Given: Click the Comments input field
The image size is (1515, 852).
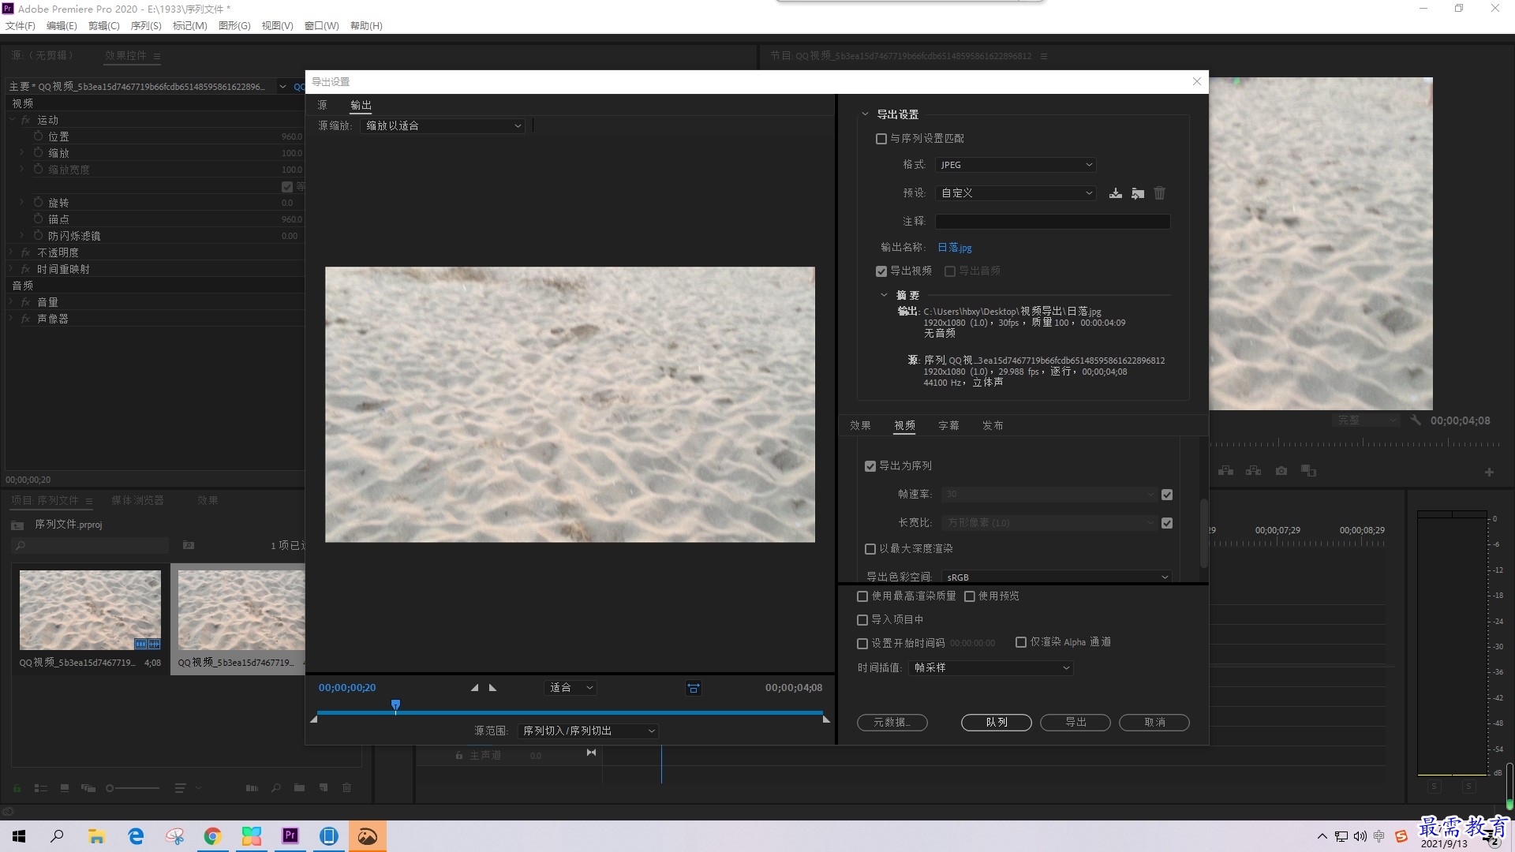Looking at the screenshot, I should click(1053, 222).
